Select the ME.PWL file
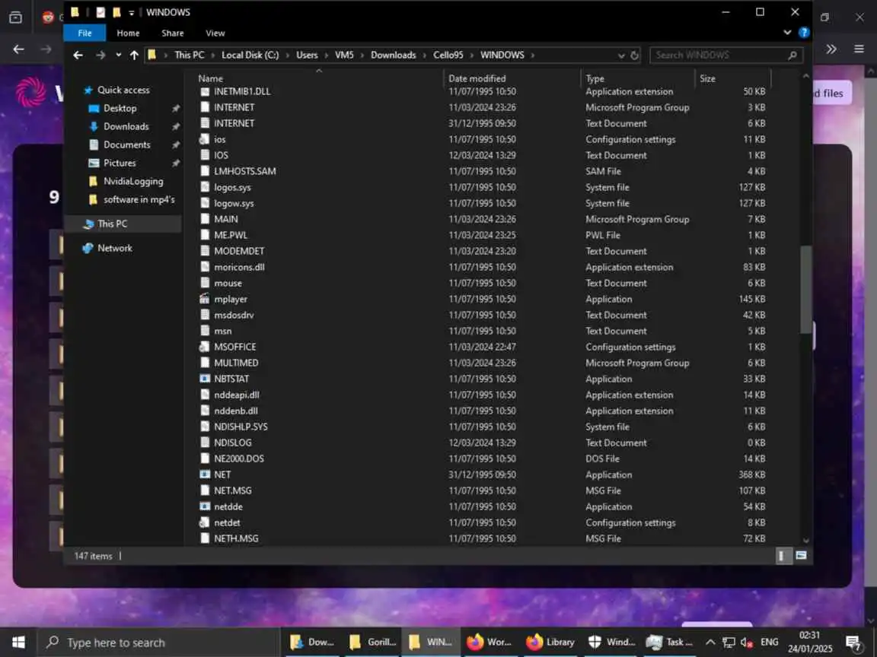The height and width of the screenshot is (657, 877). 231,235
